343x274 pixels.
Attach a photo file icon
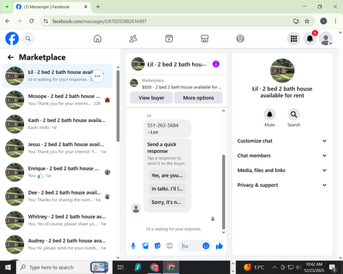click(x=145, y=246)
